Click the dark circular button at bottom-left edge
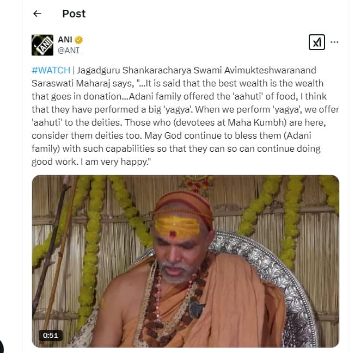361x353 pixels. 2,346
